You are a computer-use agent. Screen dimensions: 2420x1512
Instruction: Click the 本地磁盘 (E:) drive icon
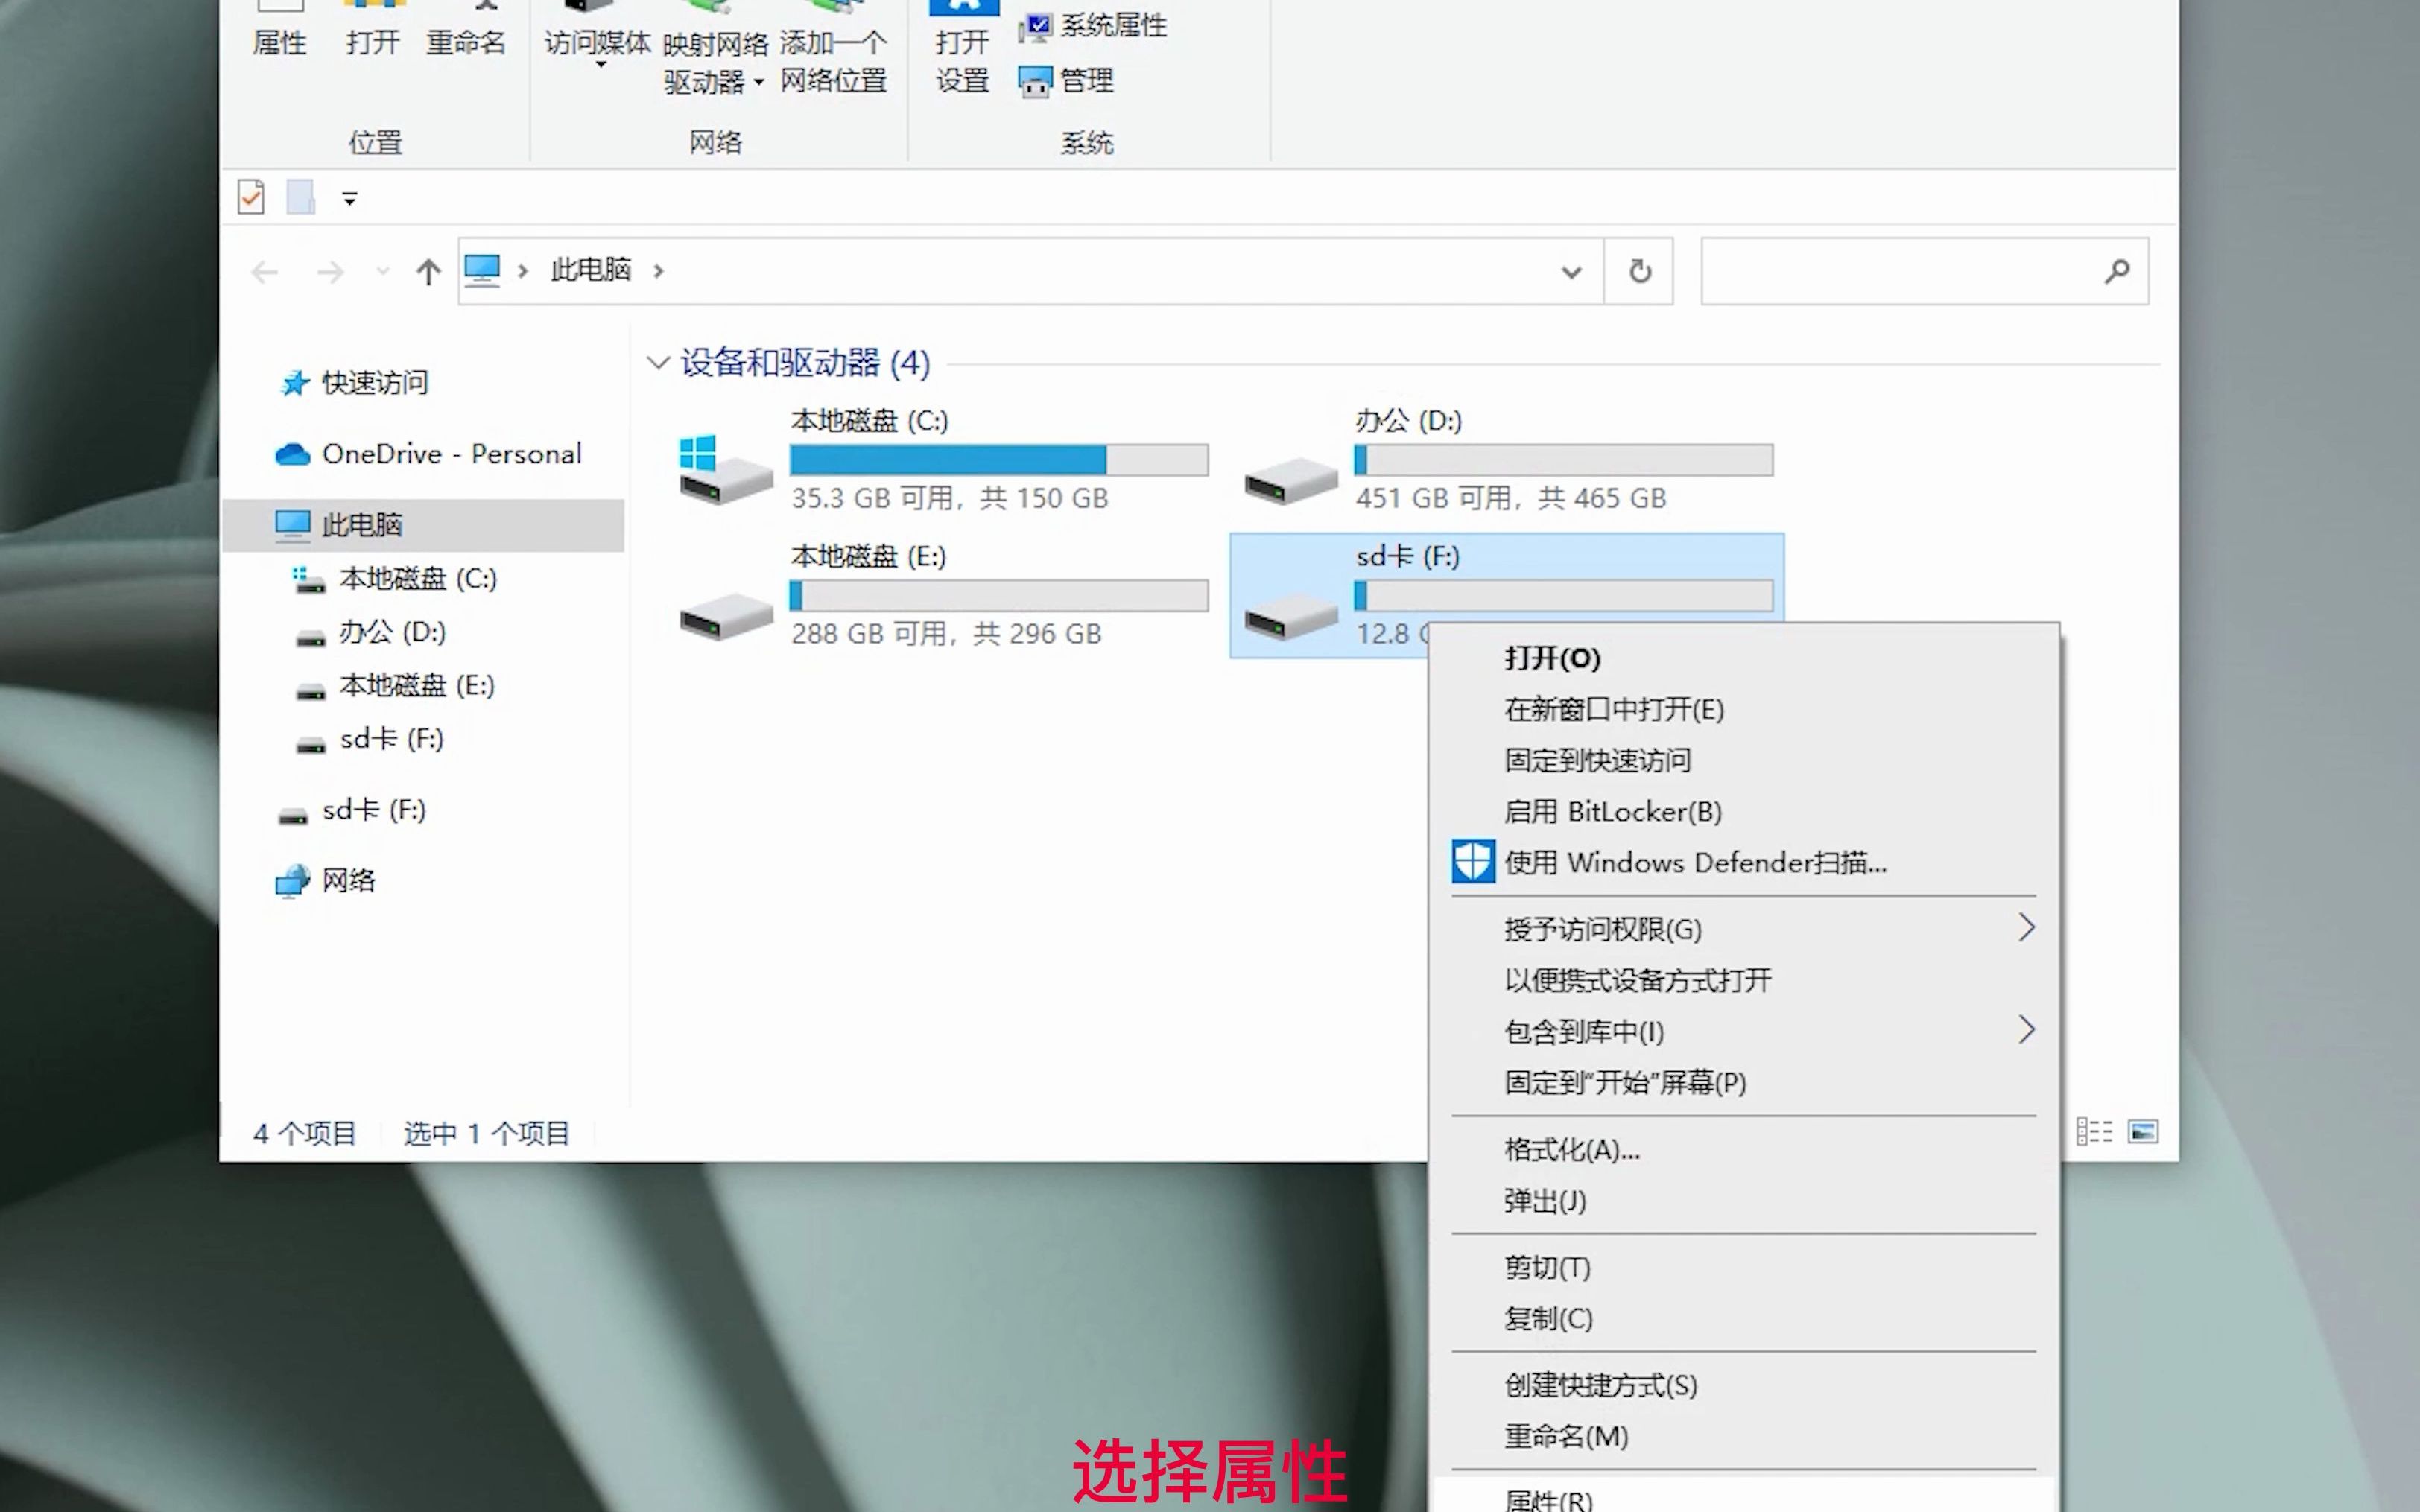tap(725, 616)
